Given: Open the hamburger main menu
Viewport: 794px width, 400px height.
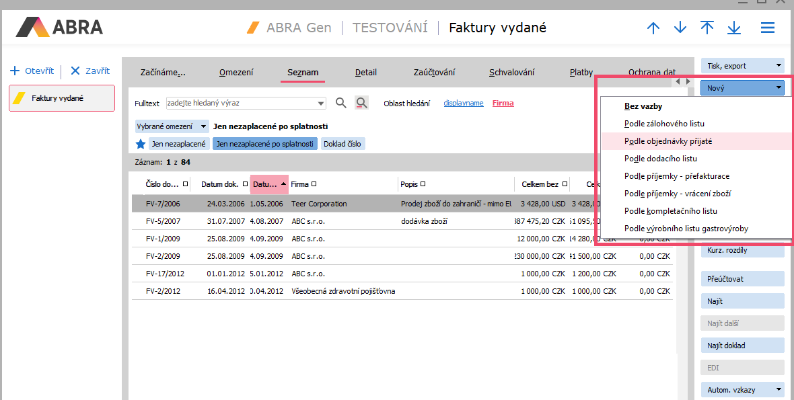Looking at the screenshot, I should coord(768,28).
